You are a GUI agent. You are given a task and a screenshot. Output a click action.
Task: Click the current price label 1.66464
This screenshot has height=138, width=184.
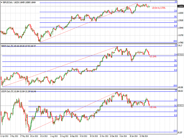click(181, 6)
